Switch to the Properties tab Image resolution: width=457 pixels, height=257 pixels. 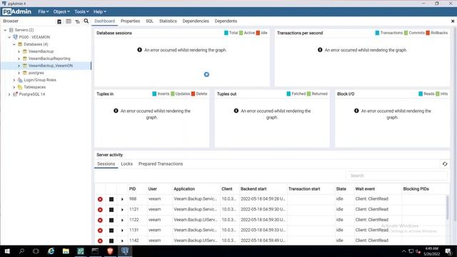pos(130,21)
